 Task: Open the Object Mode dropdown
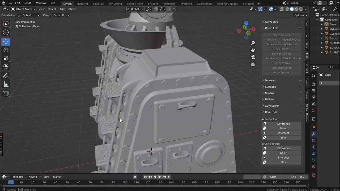pos(23,9)
